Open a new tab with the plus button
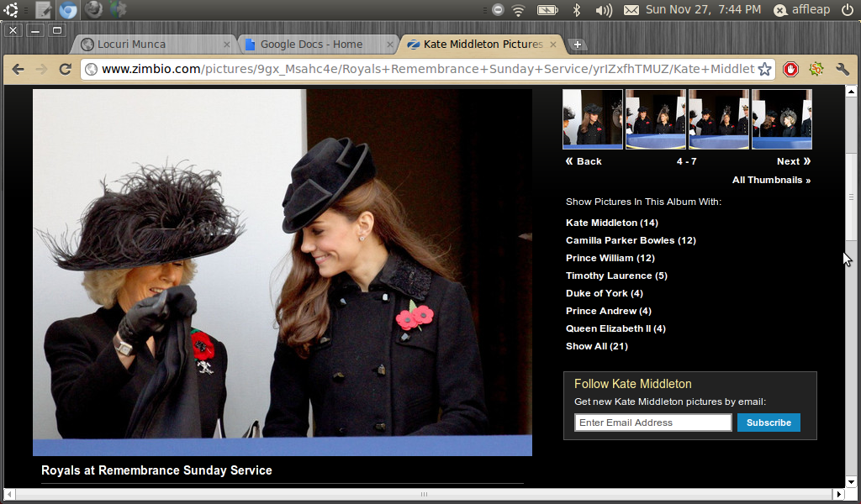The width and height of the screenshot is (861, 504). (577, 45)
